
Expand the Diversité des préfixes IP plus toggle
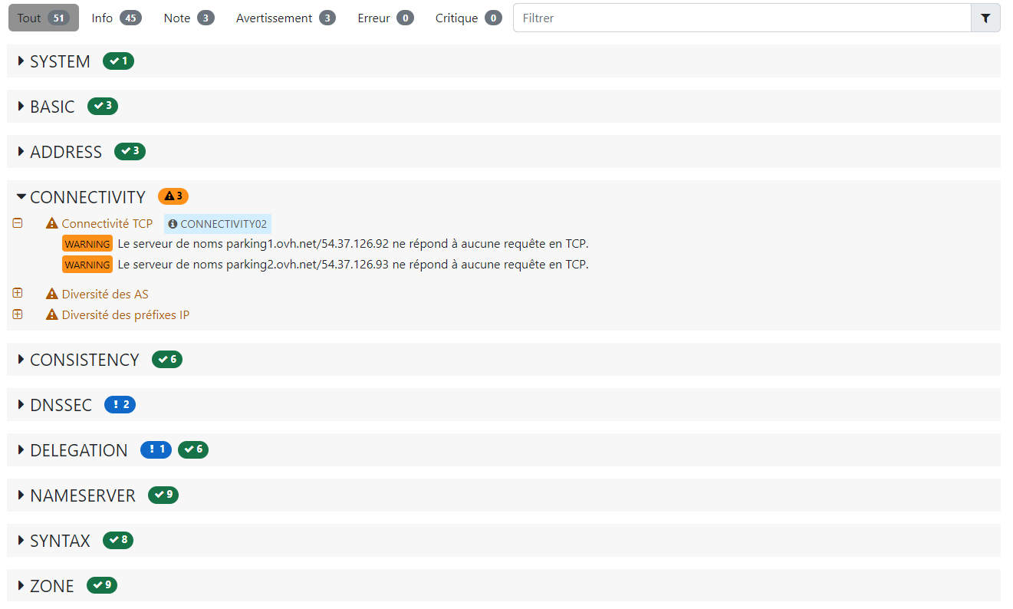coord(18,314)
